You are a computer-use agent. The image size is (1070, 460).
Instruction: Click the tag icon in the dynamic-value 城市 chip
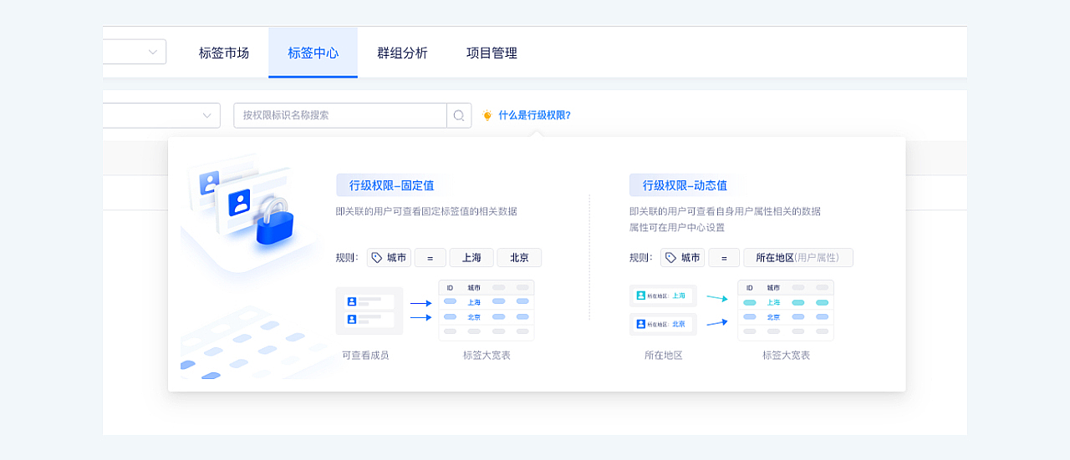(x=670, y=258)
